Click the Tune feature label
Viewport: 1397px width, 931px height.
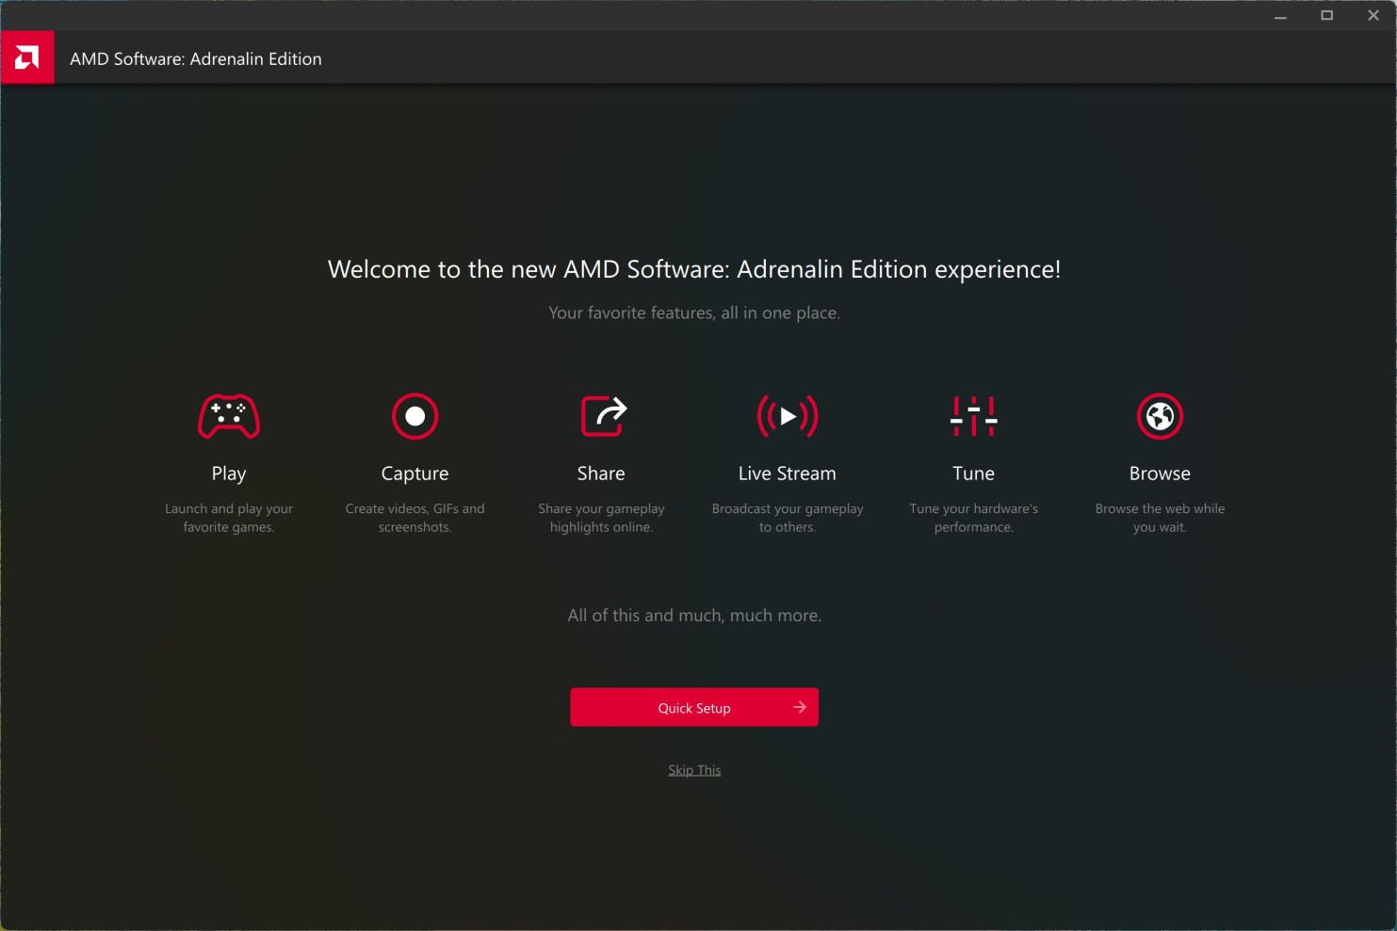973,474
